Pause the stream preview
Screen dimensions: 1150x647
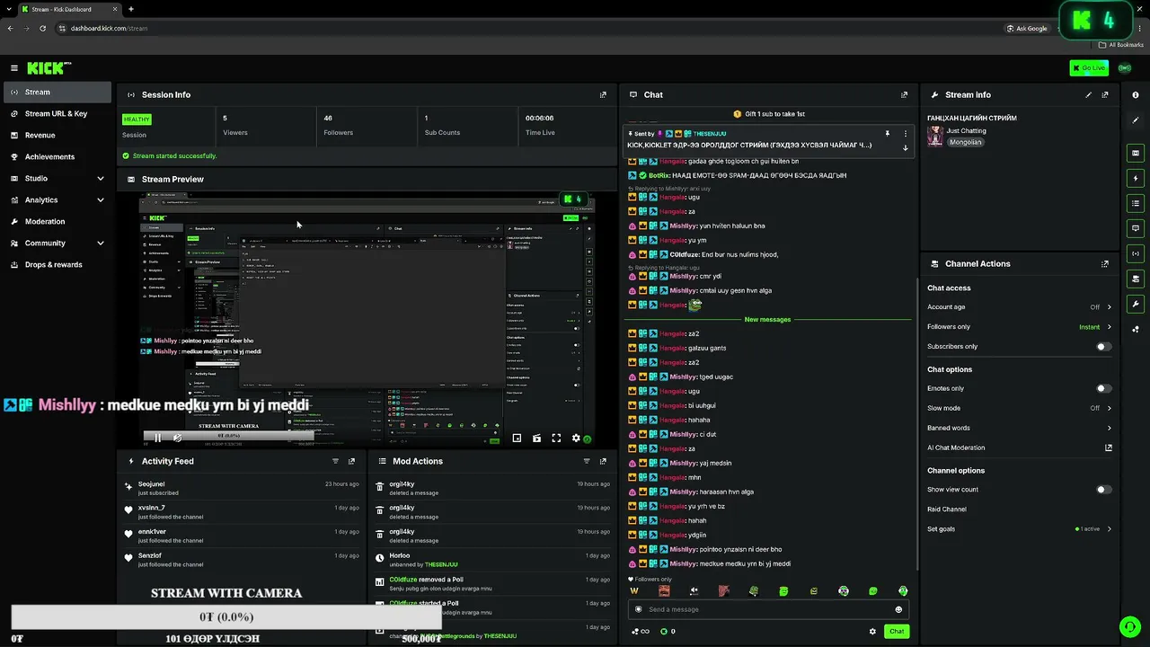click(157, 438)
